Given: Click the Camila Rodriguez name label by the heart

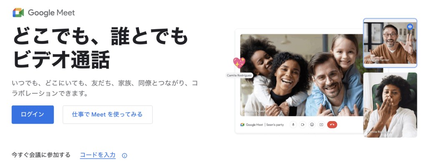Looking at the screenshot, I should 240,75.
